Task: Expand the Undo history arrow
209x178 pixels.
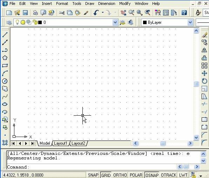Action: point(103,13)
